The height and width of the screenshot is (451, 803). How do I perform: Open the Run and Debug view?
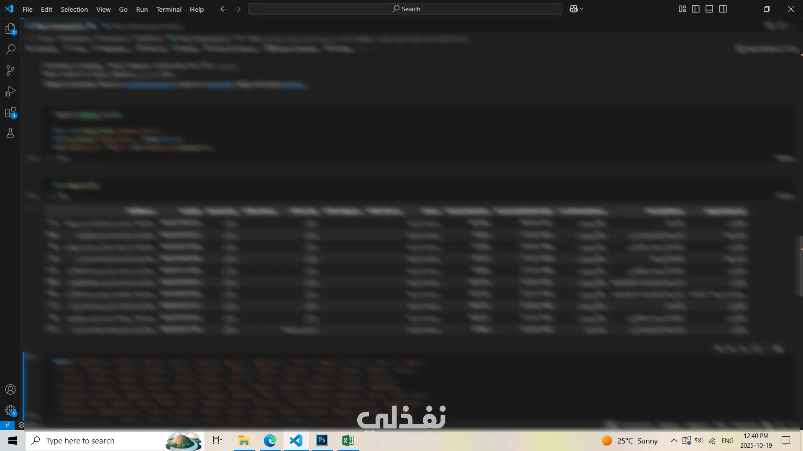[x=10, y=91]
